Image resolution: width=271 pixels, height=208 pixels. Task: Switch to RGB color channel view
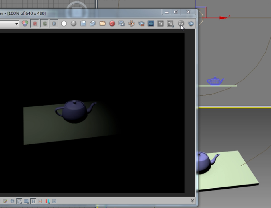coord(25,24)
